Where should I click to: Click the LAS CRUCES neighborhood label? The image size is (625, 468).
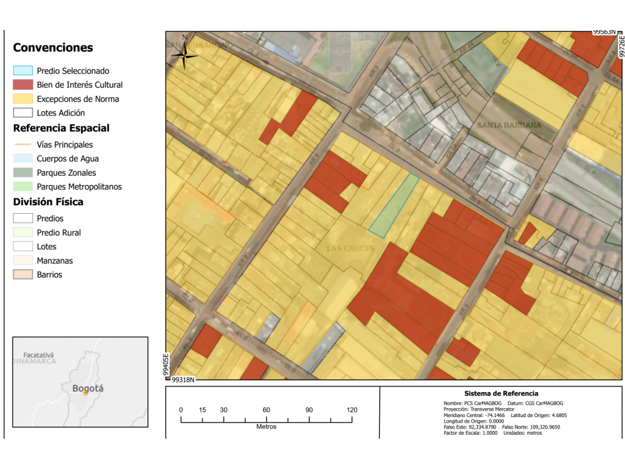(x=350, y=249)
